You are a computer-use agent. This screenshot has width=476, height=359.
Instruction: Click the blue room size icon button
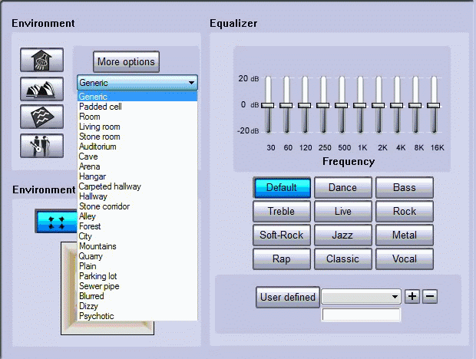57,221
